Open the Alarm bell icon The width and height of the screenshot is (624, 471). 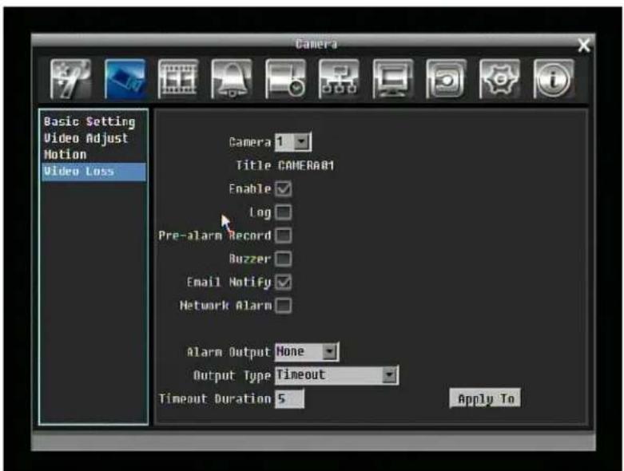click(232, 79)
